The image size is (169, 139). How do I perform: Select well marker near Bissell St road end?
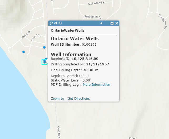[x=44, y=47]
